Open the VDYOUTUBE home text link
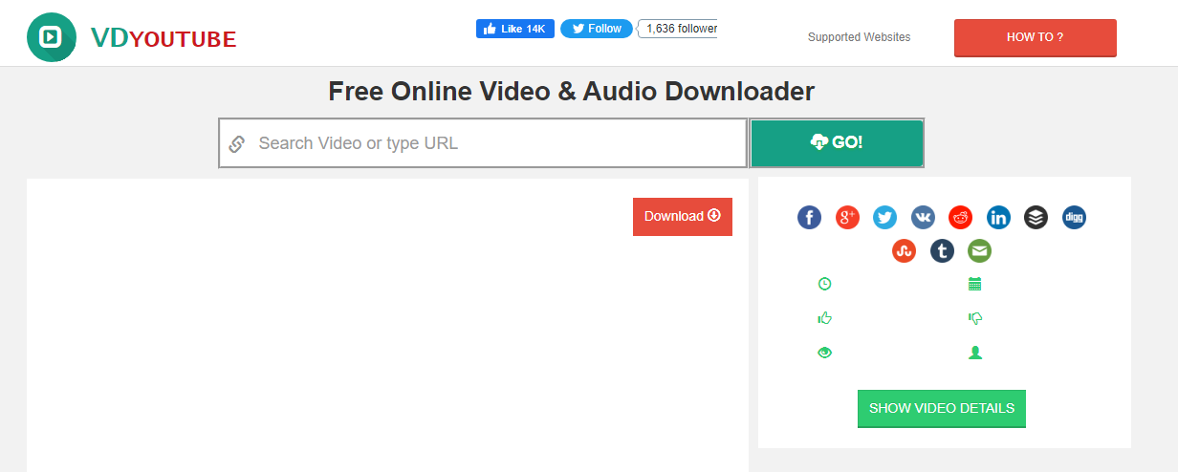Viewport: 1178px width, 472px height. (x=164, y=38)
